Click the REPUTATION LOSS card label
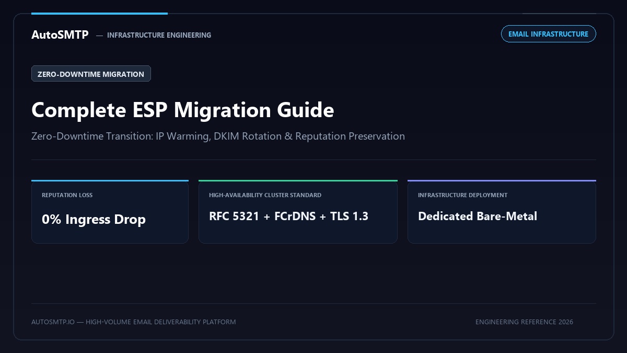The width and height of the screenshot is (627, 353). coord(67,195)
